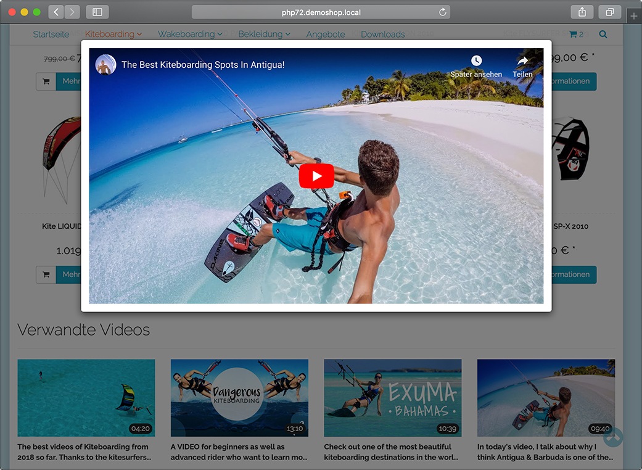This screenshot has width=642, height=470.
Task: Minimize window with yellow button
Action: (x=24, y=12)
